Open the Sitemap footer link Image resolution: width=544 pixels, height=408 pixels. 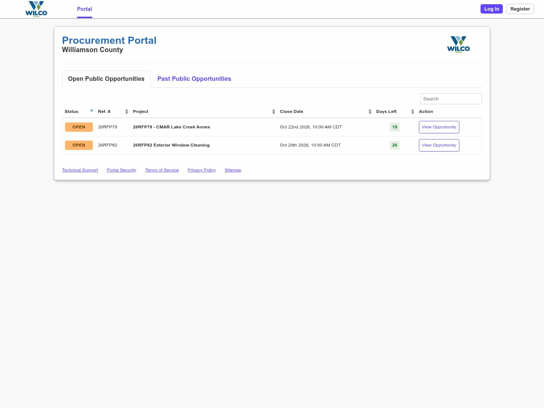click(233, 170)
